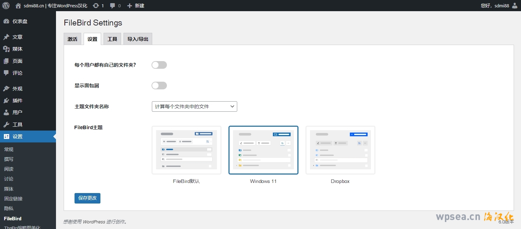
Task: Click the user avatar icon
Action: 514,6
